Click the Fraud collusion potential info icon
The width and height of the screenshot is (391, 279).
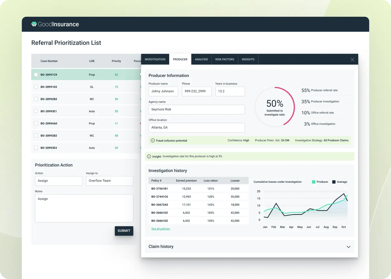click(153, 141)
